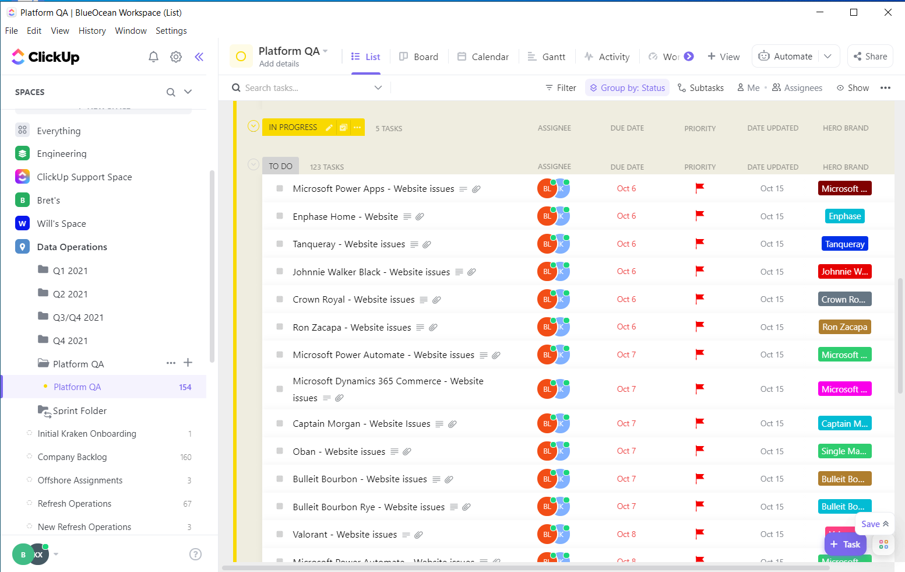Image resolution: width=905 pixels, height=572 pixels.
Task: Toggle status box of Tanqueray task
Action: [x=280, y=244]
